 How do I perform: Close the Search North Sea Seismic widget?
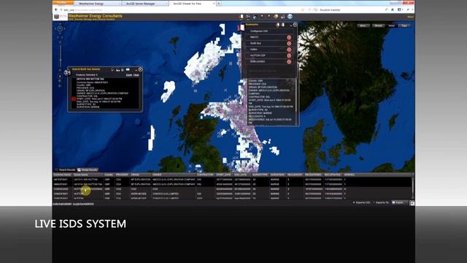click(x=140, y=69)
